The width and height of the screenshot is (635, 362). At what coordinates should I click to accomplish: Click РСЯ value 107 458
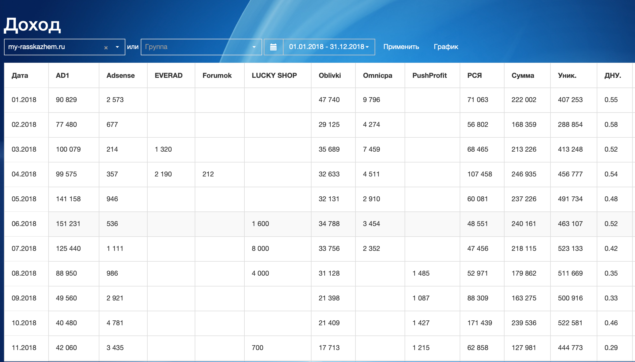480,174
